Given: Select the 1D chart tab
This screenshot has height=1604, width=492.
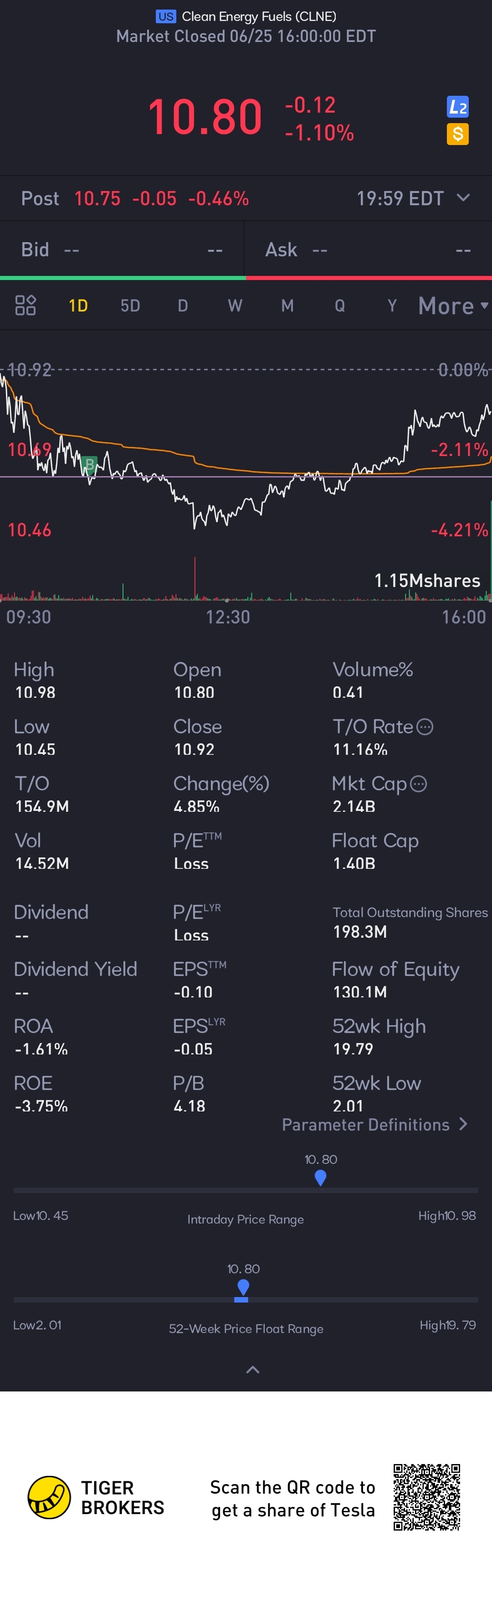Looking at the screenshot, I should 78,306.
